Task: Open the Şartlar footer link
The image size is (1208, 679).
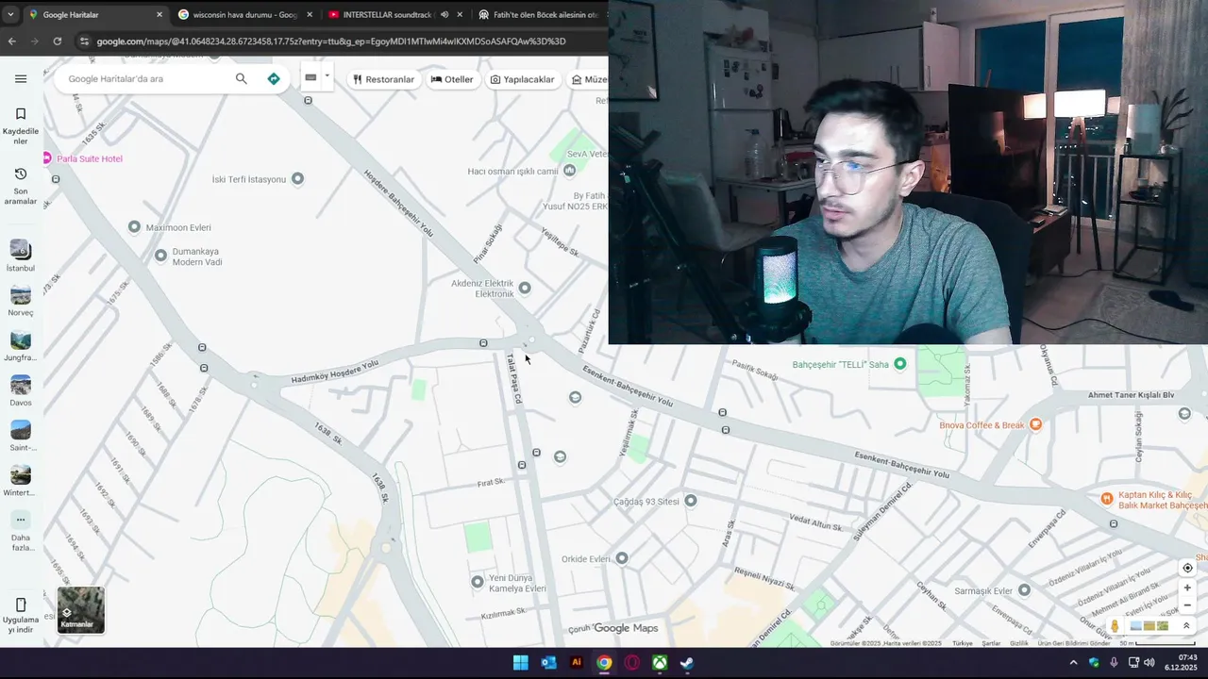Action: (991, 643)
